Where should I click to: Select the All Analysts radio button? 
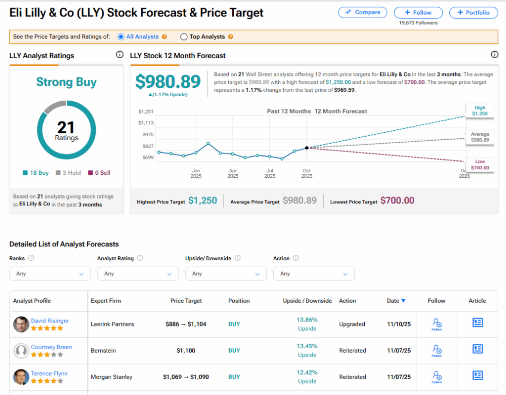[121, 37]
